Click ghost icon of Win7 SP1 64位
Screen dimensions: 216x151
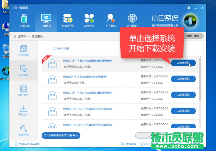(52, 64)
